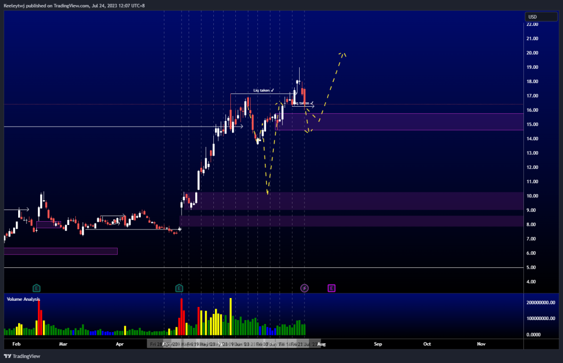This screenshot has width=563, height=363.
Task: Click the upper 'Liq taken ✓' text label
Action: click(262, 90)
